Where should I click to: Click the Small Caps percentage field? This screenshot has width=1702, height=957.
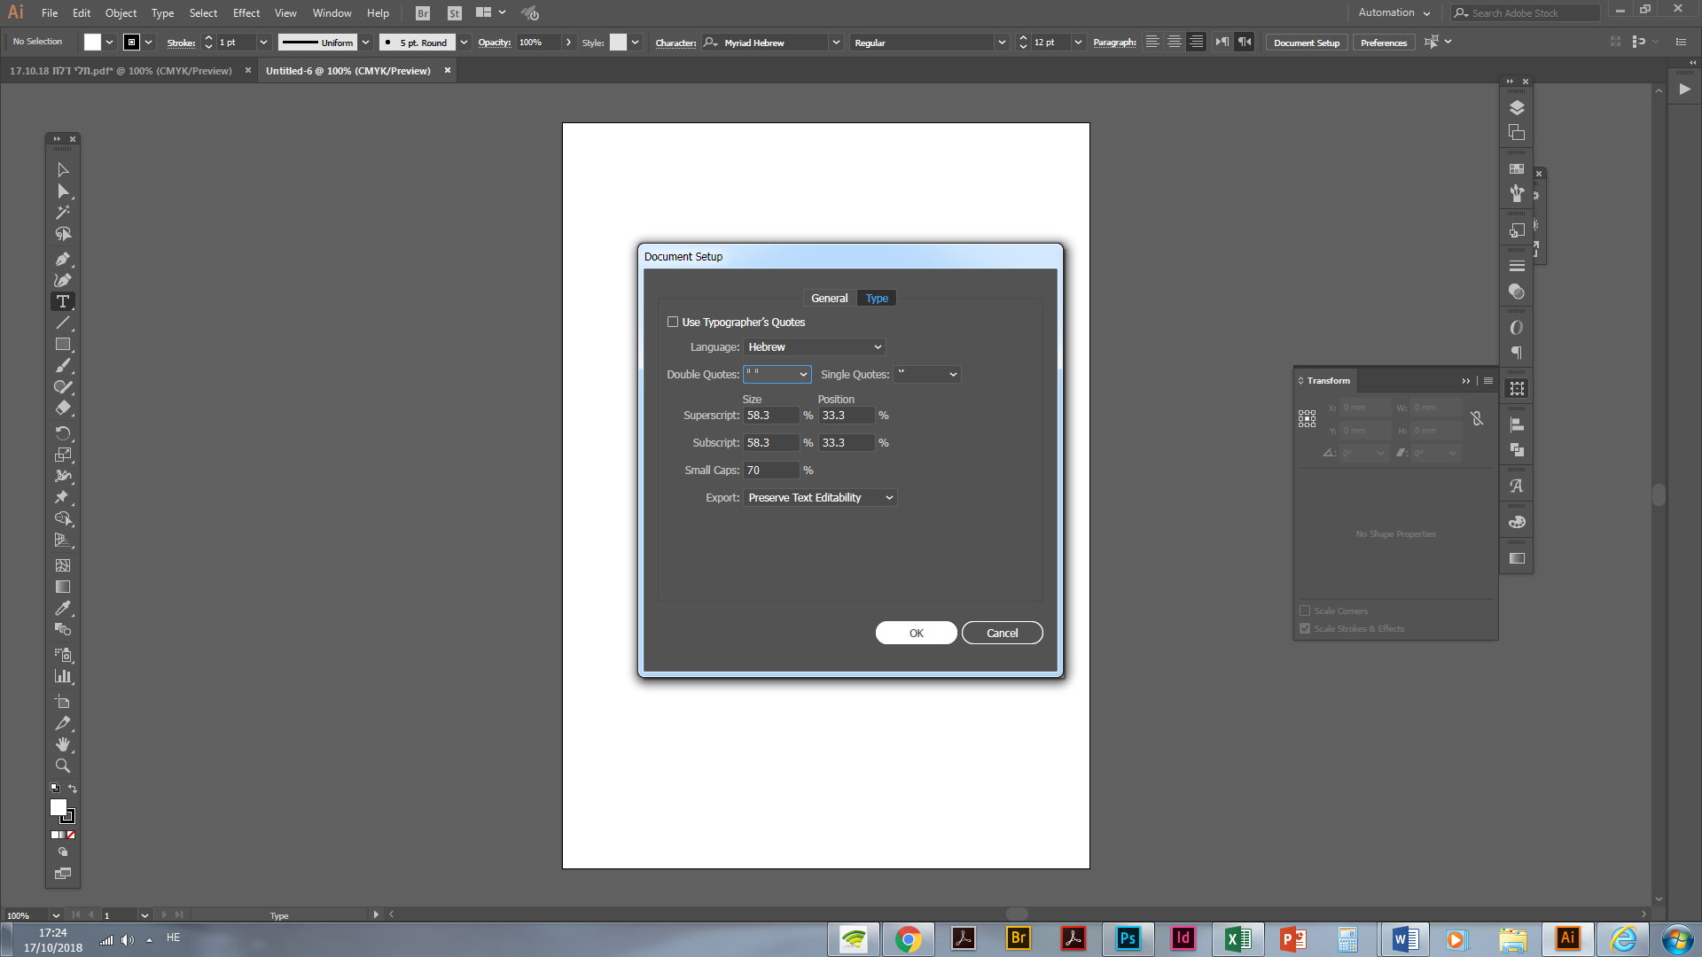pyautogui.click(x=770, y=471)
